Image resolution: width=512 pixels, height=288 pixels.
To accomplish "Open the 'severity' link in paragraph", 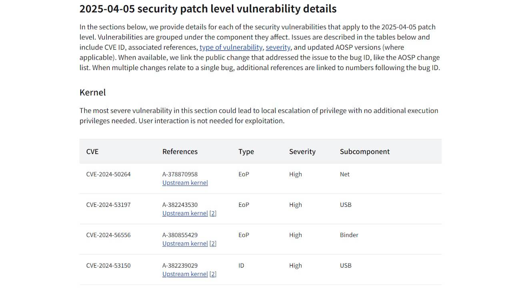I will click(278, 47).
